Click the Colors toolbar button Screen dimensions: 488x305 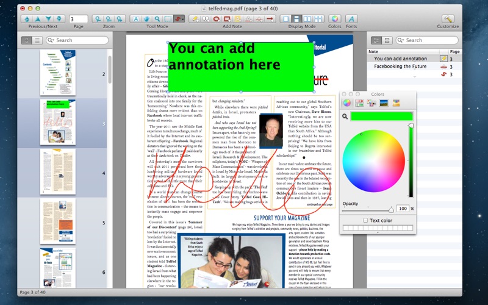tap(335, 19)
